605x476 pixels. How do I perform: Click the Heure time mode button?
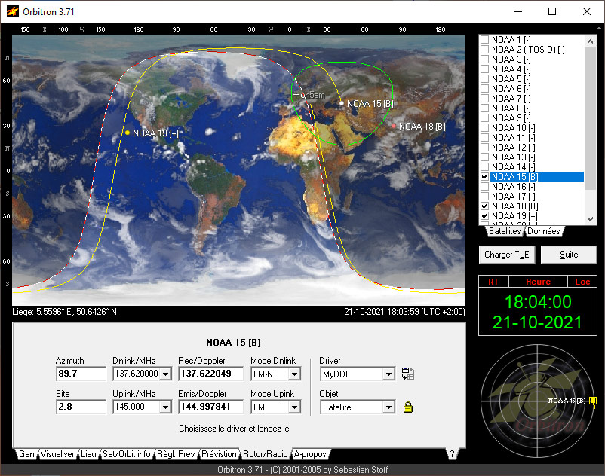point(539,282)
